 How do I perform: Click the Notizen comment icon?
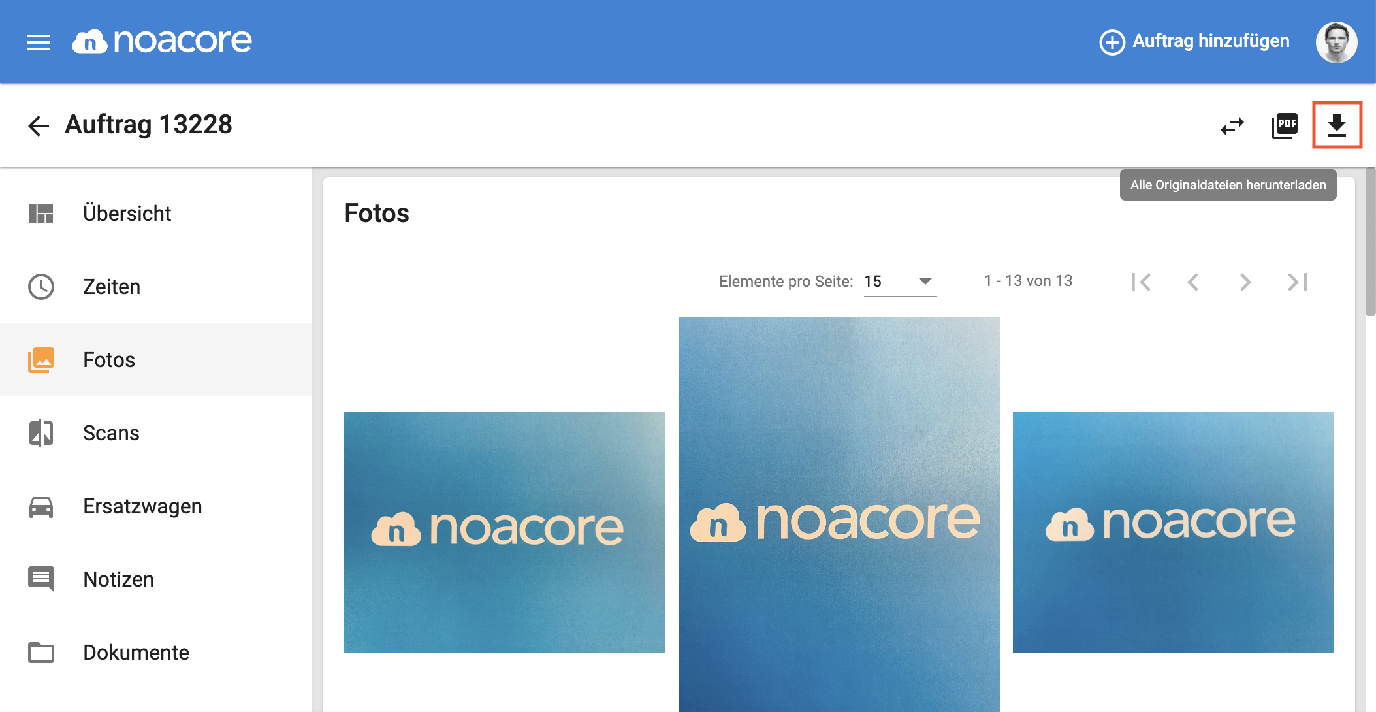[x=41, y=579]
